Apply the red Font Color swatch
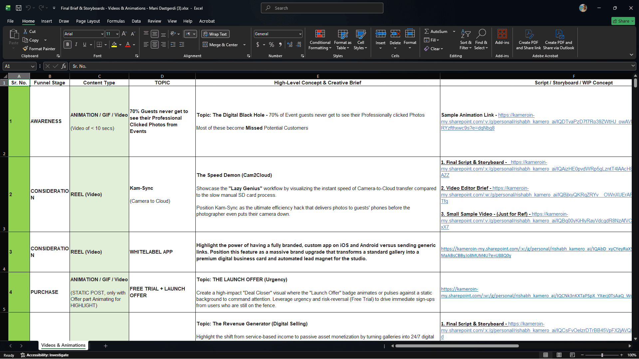 128,45
